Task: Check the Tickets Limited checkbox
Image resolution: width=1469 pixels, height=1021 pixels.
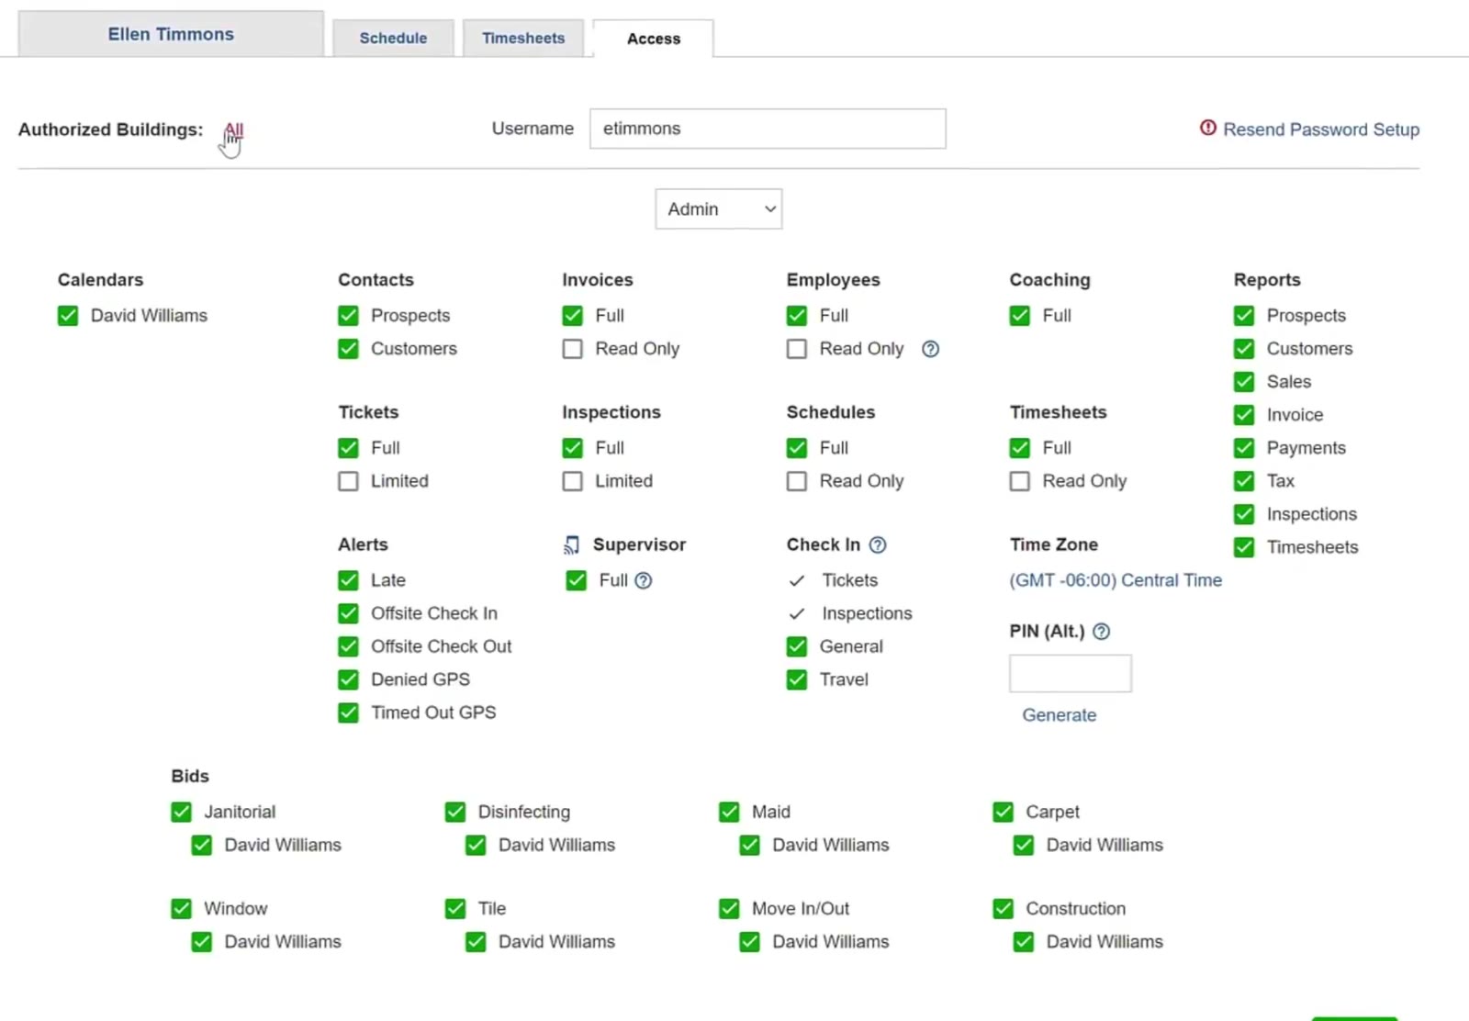Action: tap(348, 481)
